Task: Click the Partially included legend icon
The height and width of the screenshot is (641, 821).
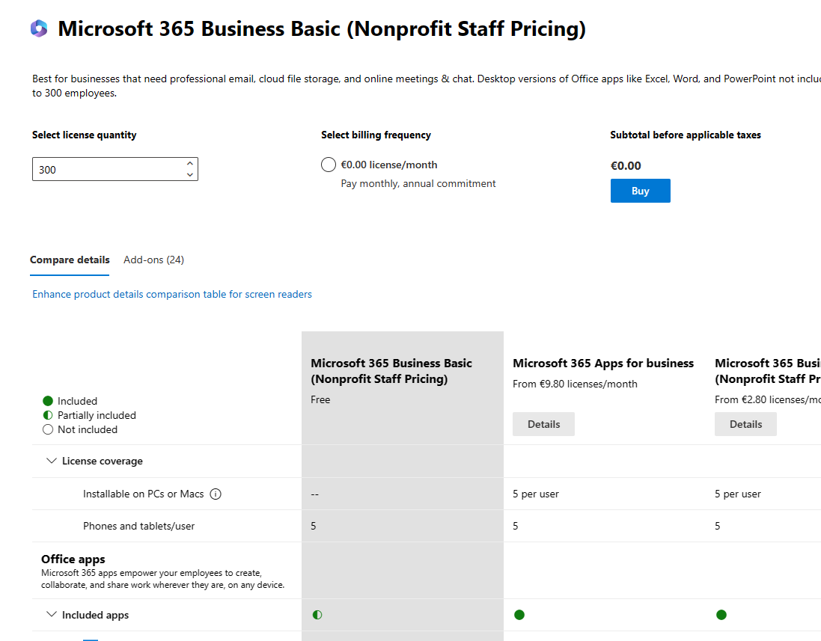Action: [x=48, y=415]
